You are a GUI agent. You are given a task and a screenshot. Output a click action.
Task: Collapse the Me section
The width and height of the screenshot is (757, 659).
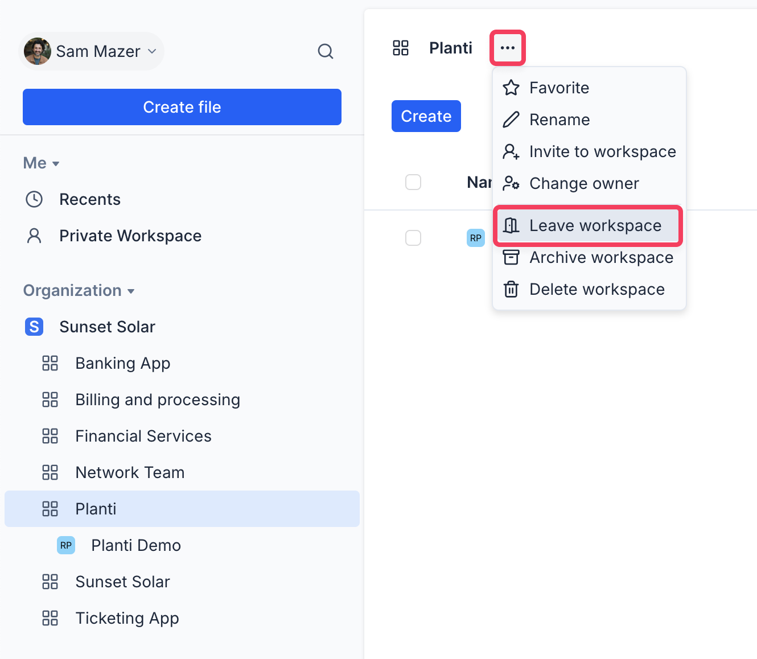click(42, 163)
